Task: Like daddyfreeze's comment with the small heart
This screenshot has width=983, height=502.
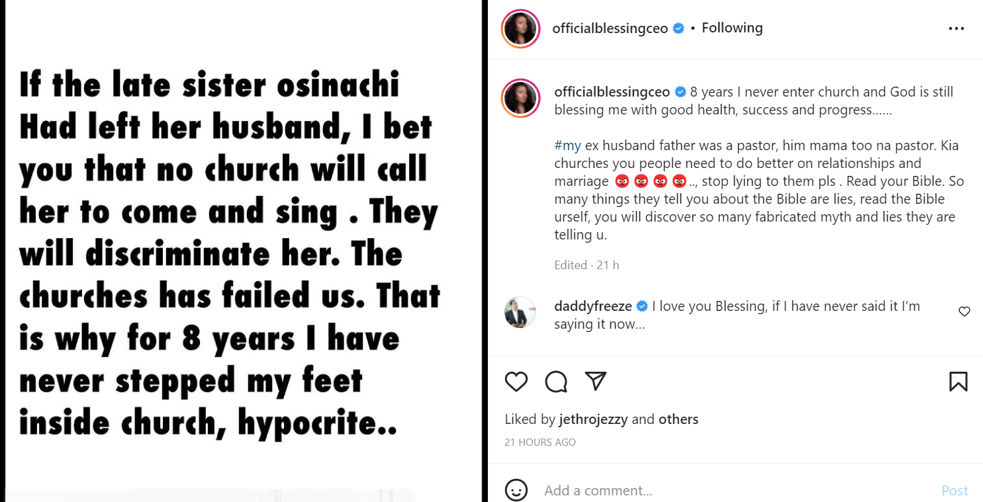Action: (x=964, y=312)
